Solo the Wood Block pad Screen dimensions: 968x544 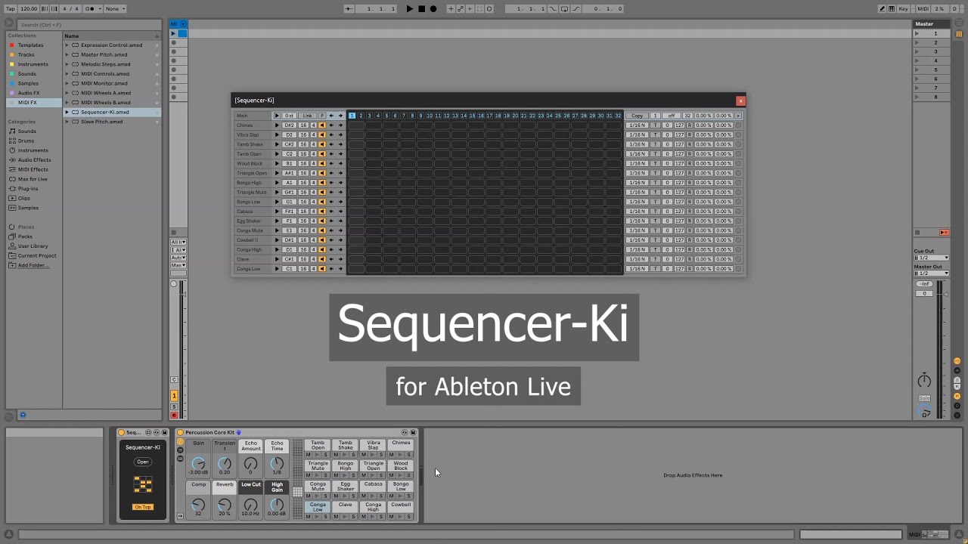click(409, 475)
